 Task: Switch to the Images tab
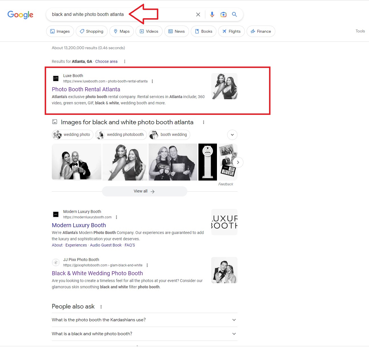point(60,31)
